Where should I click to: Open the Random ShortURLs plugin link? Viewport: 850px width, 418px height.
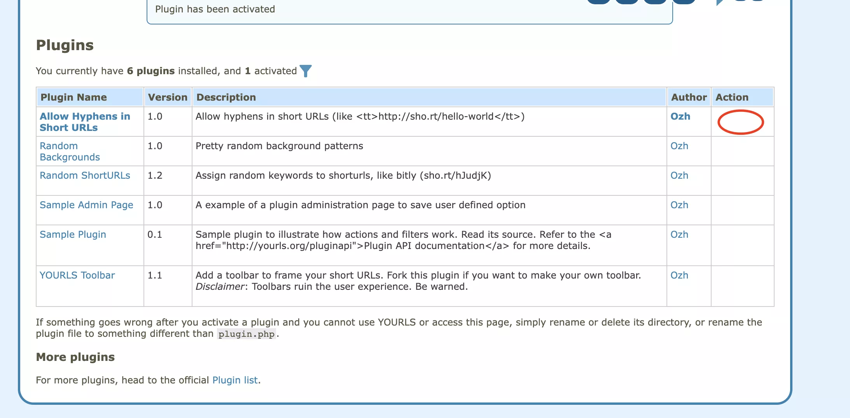point(85,176)
